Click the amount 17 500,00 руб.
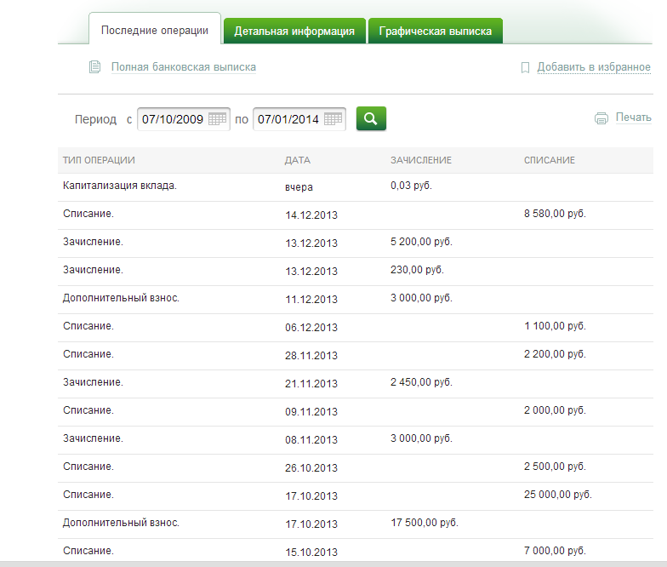The width and height of the screenshot is (667, 567). pos(425,523)
